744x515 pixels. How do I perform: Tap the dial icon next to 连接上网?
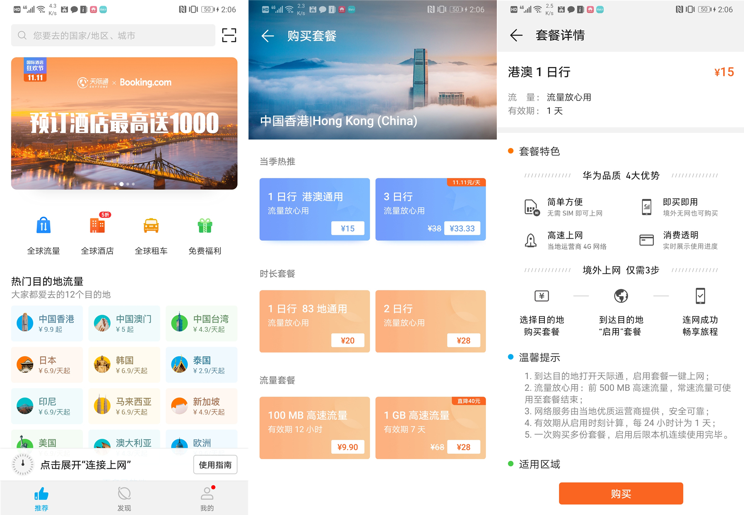[x=23, y=464]
